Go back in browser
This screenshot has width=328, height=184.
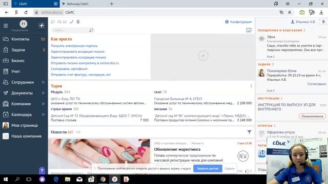[7, 12]
